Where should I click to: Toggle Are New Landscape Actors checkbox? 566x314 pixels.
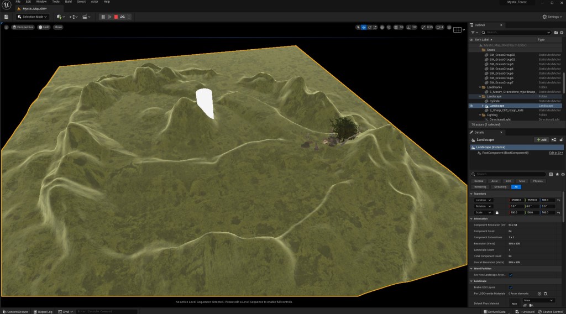[510, 275]
